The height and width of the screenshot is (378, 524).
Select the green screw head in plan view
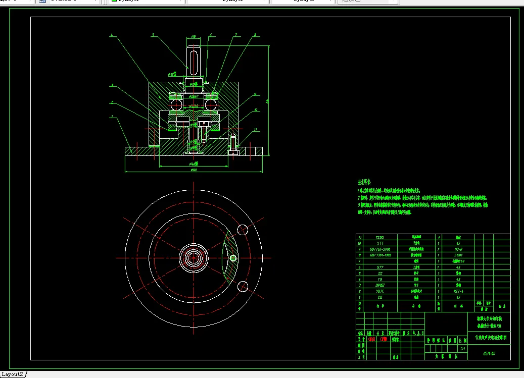coord(233,258)
